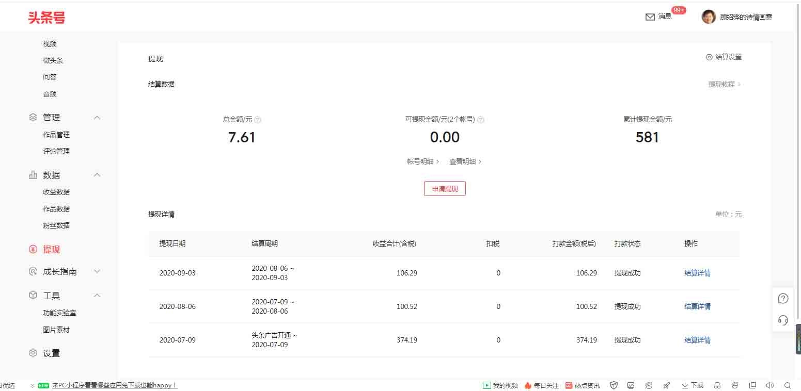The height and width of the screenshot is (391, 801).
Task: Open 查看明细 details arrow link
Action: (465, 161)
